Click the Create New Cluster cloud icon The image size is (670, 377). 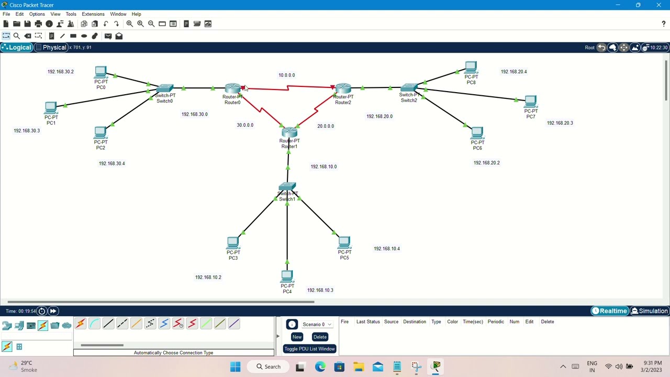pos(612,48)
